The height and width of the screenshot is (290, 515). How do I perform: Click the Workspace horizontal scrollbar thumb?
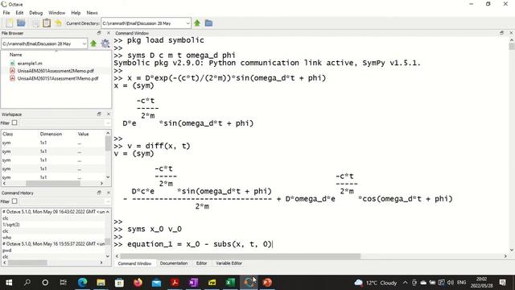pos(53,183)
